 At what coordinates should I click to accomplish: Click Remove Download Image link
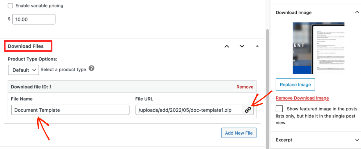pos(302,98)
